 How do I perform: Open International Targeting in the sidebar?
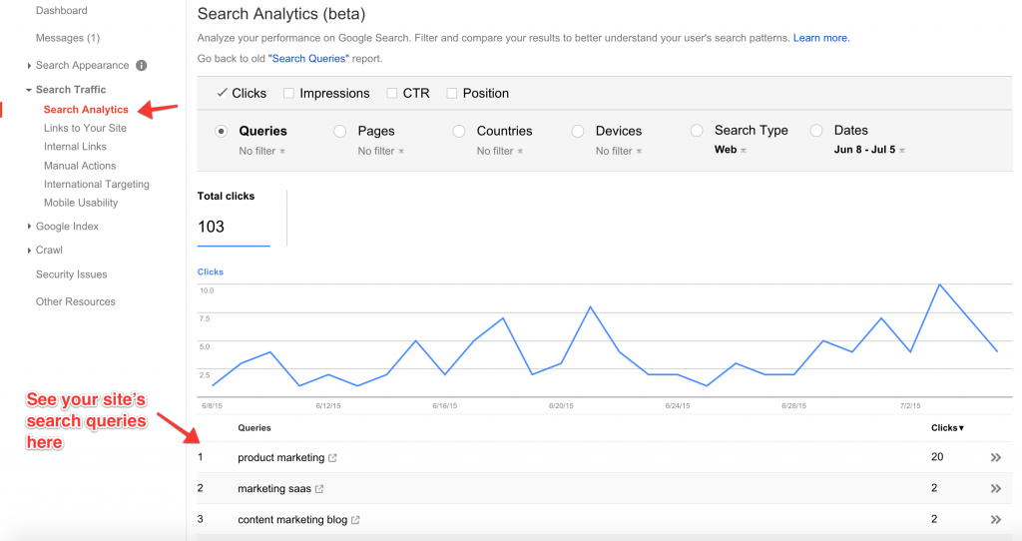click(x=97, y=185)
